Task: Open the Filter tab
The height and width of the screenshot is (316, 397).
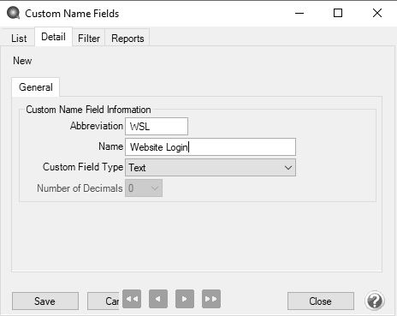Action: pos(89,39)
